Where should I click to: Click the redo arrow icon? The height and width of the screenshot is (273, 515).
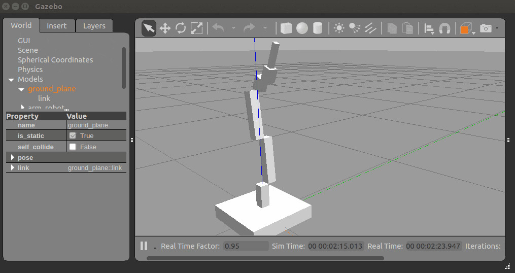[249, 28]
